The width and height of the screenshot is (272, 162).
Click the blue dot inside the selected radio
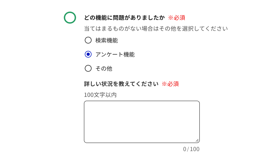click(88, 54)
